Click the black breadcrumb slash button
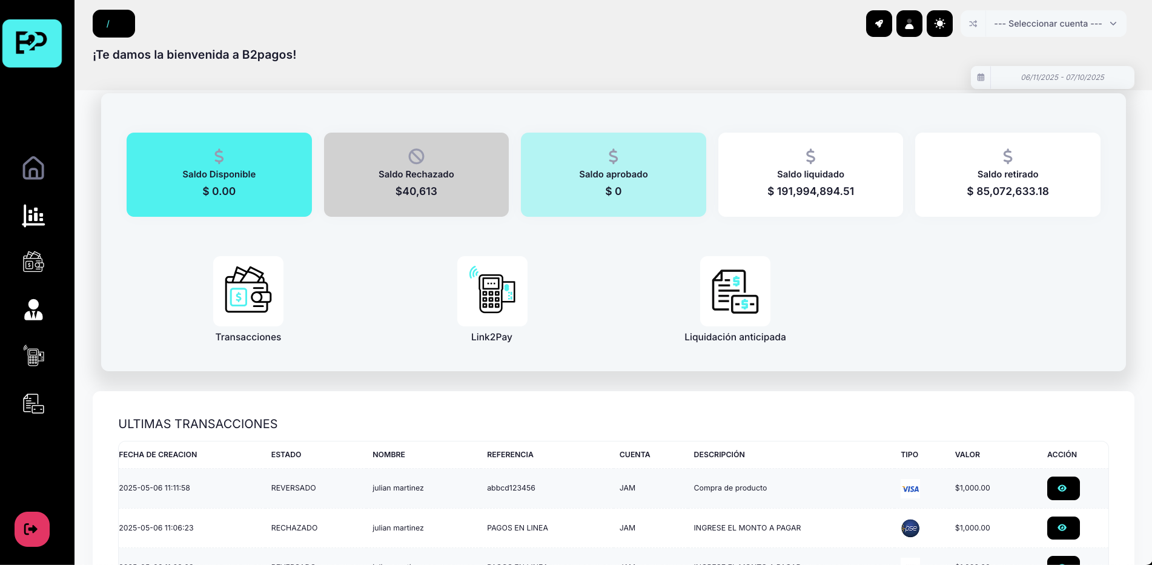Screen dimensions: 1152x565 point(114,24)
